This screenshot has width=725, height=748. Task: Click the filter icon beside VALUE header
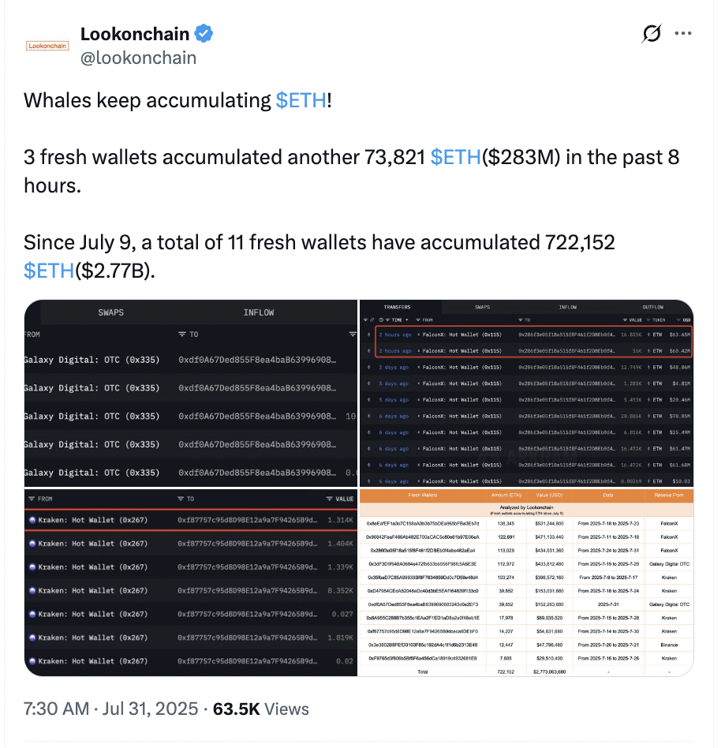[329, 499]
